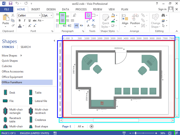Switch to the INSERT ribbon tab
Viewport: 180px width, 135px height.
[35, 9]
